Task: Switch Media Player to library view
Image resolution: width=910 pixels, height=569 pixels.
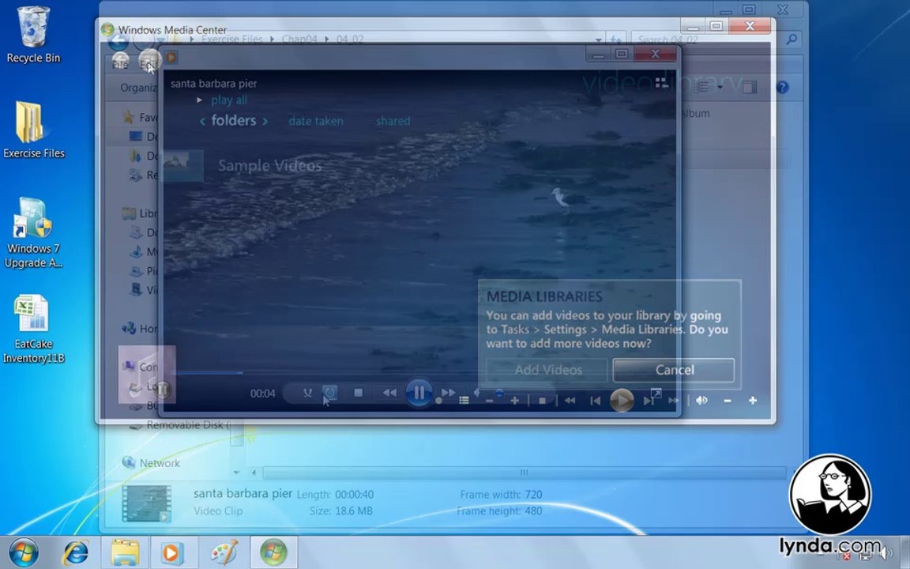Action: [662, 83]
